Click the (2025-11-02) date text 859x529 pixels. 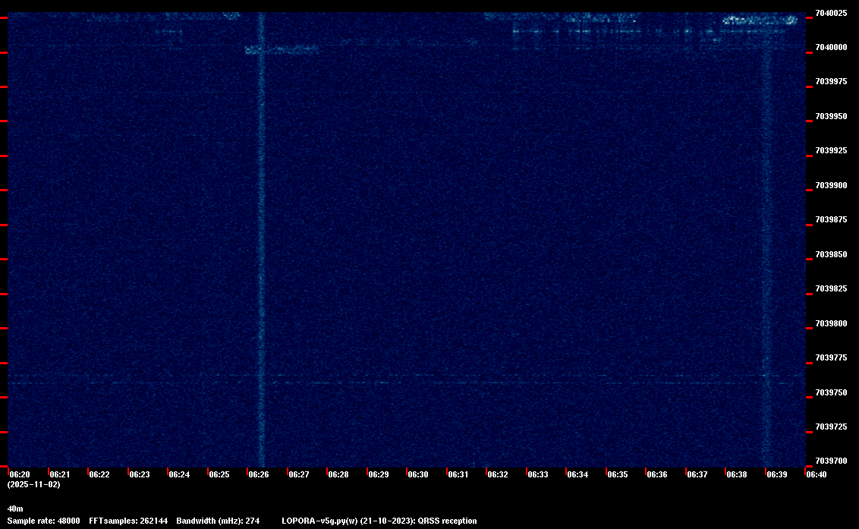coord(34,484)
